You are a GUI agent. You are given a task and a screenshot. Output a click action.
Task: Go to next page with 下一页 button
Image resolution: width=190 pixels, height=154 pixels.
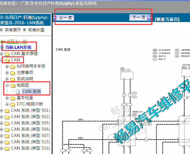pyautogui.click(x=140, y=17)
